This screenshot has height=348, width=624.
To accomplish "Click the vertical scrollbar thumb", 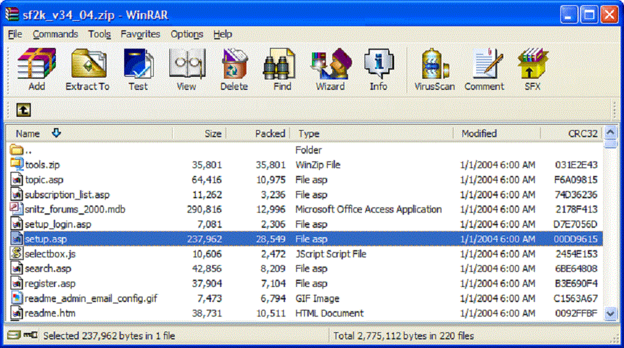I will pos(610,144).
